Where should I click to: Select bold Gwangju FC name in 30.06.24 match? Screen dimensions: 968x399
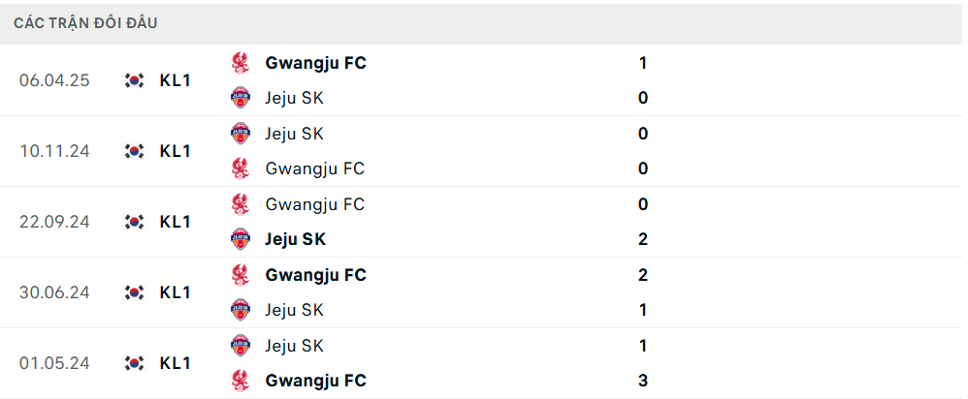[x=315, y=275]
